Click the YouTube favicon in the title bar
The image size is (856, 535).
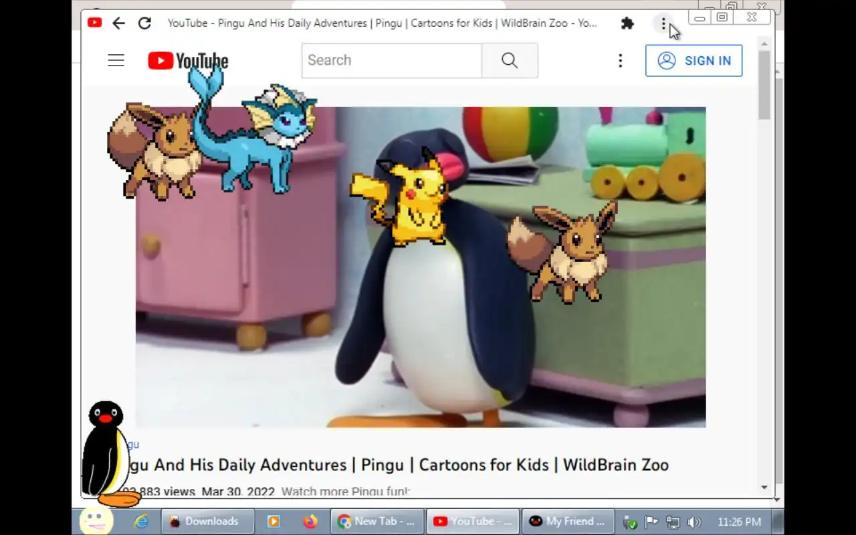click(94, 23)
